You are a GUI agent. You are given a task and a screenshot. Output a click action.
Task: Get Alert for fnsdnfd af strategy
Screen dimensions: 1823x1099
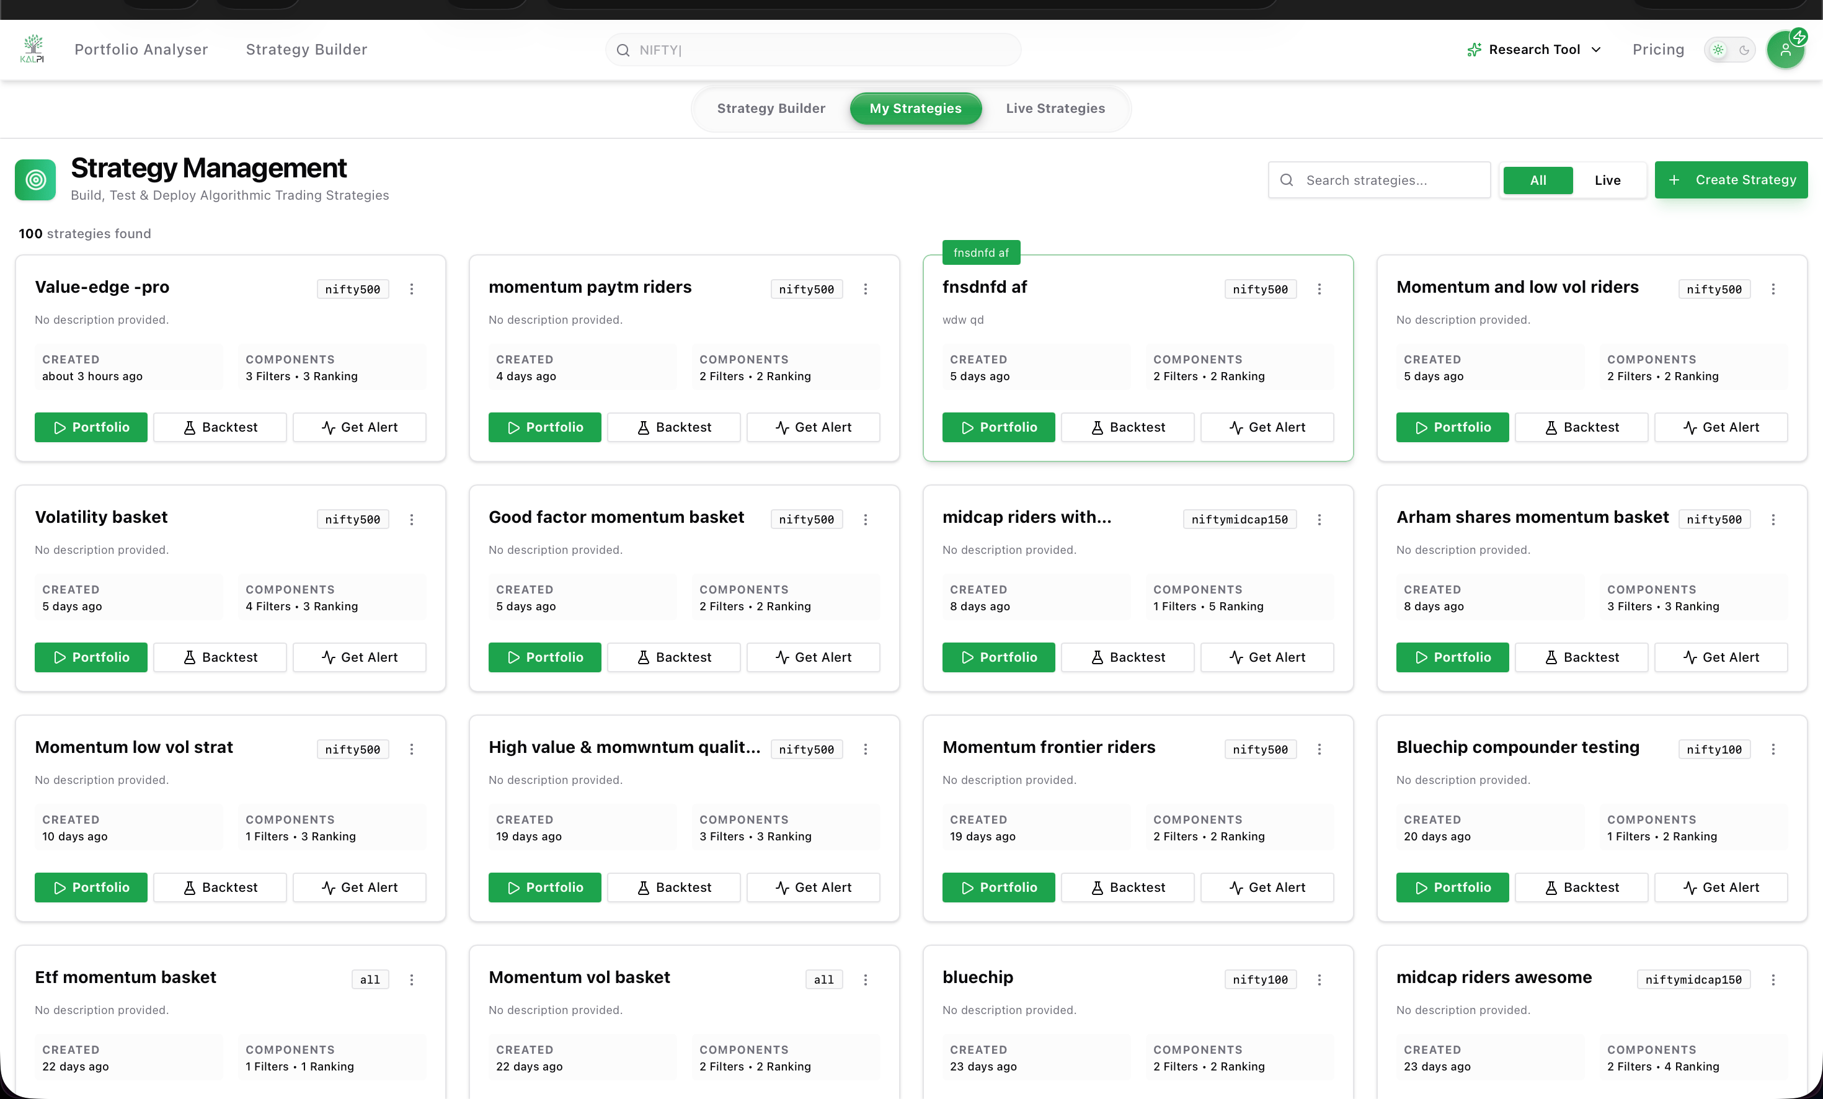1267,427
